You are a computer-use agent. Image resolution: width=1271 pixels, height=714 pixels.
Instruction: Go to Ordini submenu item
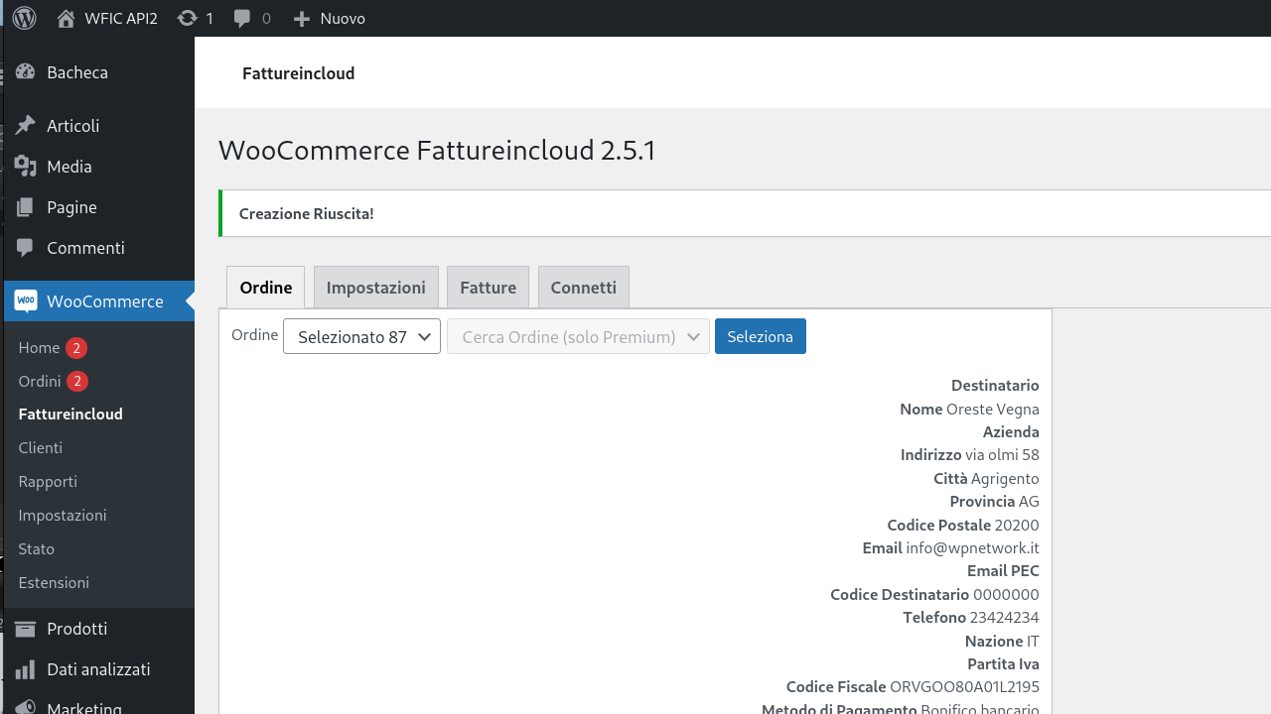tap(40, 382)
